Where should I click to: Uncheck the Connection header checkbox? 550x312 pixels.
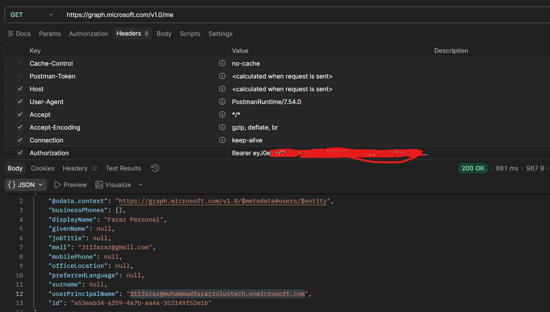20,140
